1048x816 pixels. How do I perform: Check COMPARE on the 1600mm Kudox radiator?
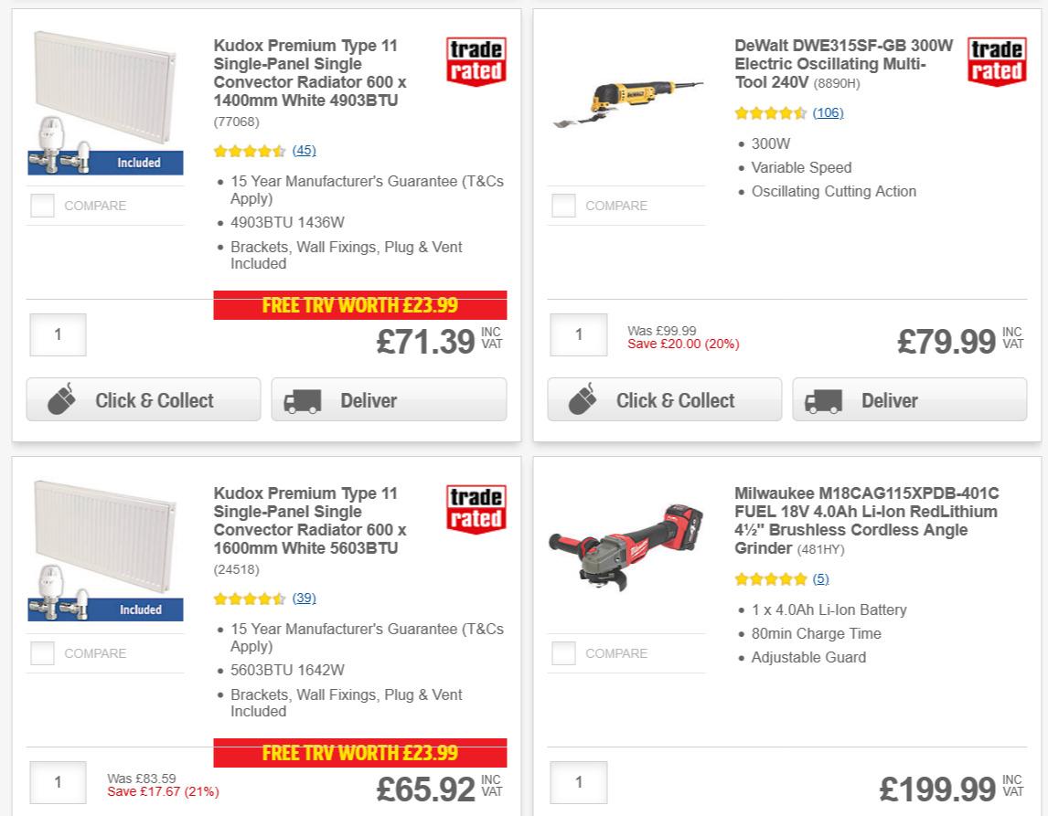42,653
